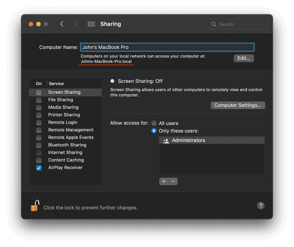
Task: Click the Administrators group icon
Action: pyautogui.click(x=166, y=140)
